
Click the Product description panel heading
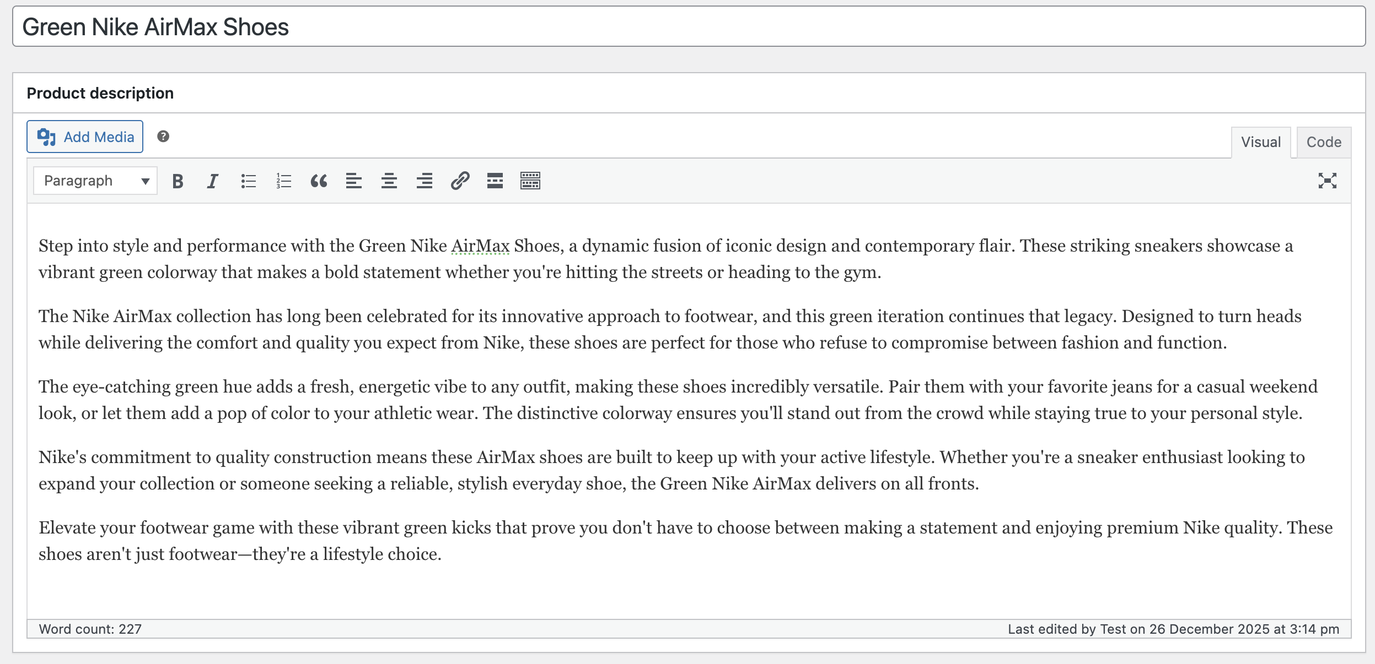pyautogui.click(x=100, y=93)
